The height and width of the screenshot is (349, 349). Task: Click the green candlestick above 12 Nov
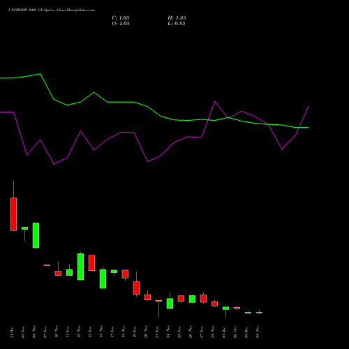click(x=80, y=267)
